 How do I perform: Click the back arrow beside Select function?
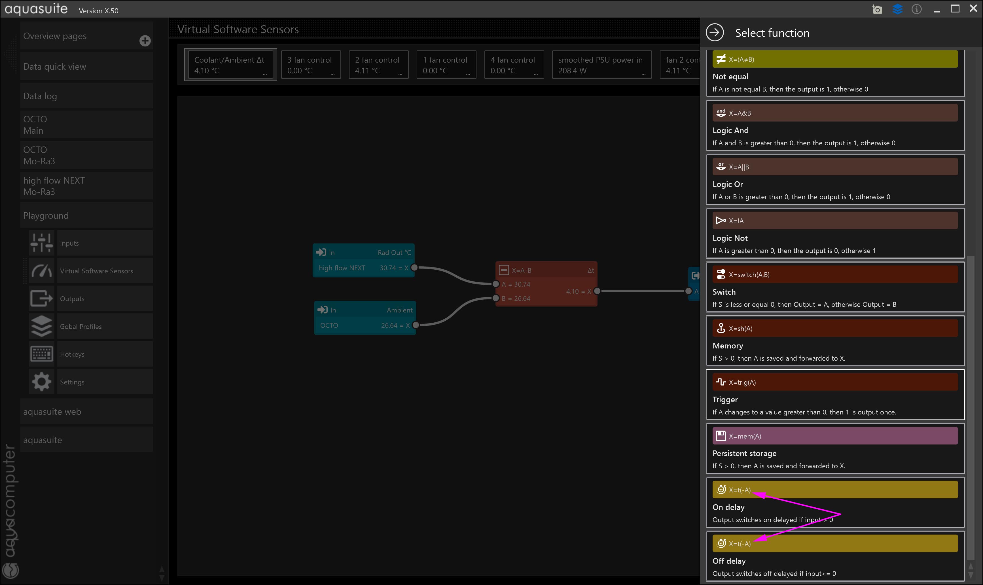click(x=715, y=32)
